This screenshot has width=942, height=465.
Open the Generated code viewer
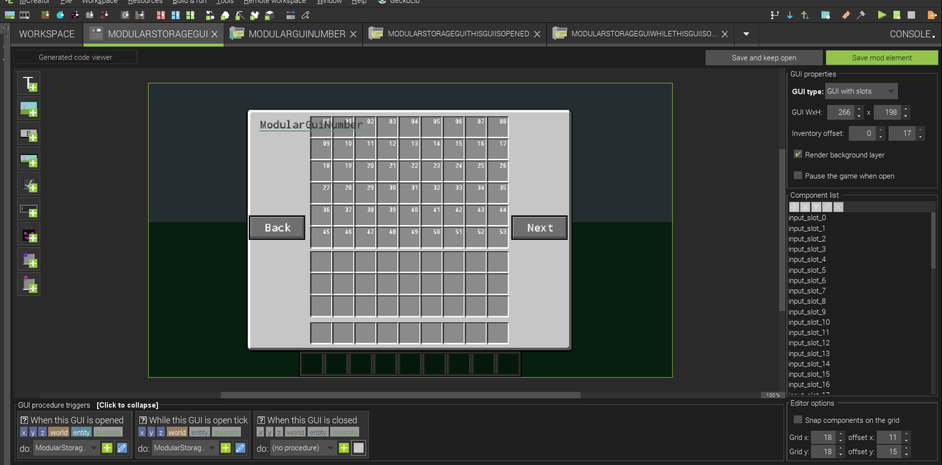[x=75, y=57]
